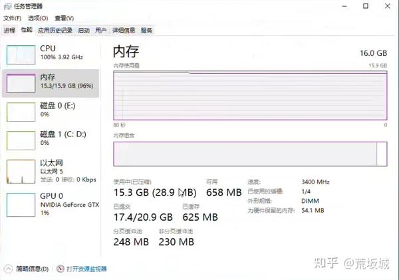The height and width of the screenshot is (280, 399).
Task: Switch to the 启动 tab
Action: tap(84, 31)
